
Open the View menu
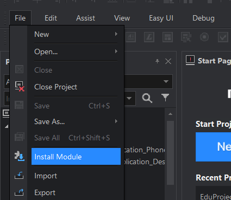pos(122,18)
